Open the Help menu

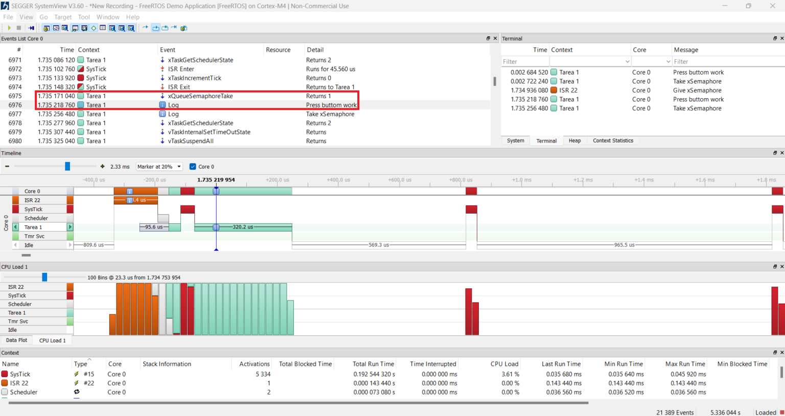(133, 17)
